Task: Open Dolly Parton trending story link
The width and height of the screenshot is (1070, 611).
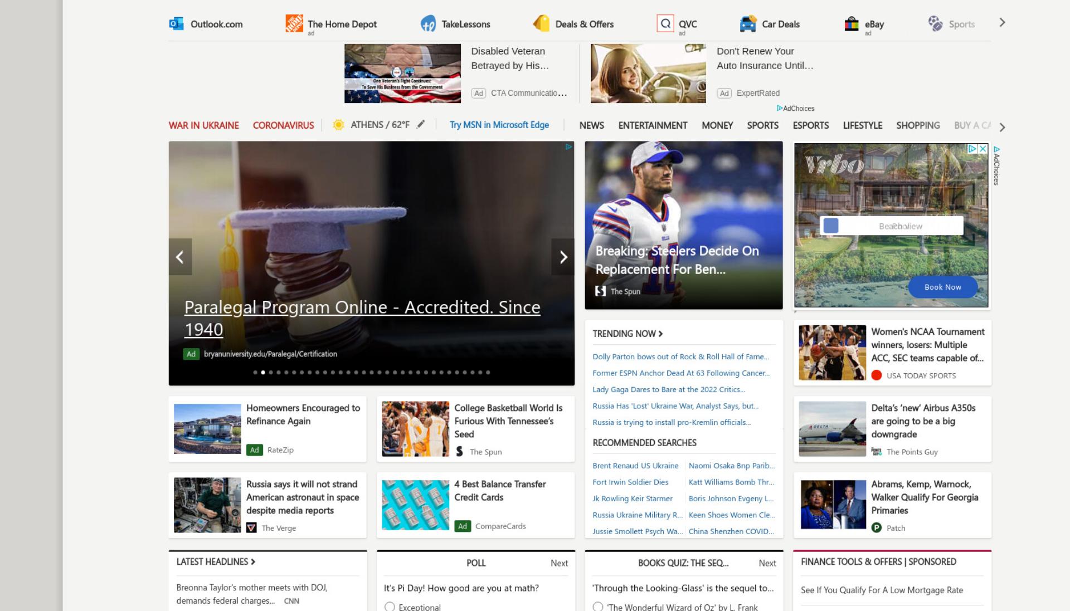Action: pyautogui.click(x=680, y=356)
